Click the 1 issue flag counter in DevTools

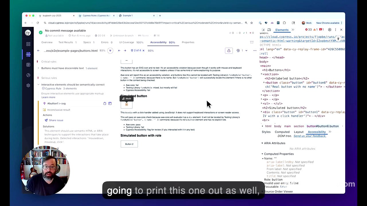pyautogui.click(x=321, y=30)
